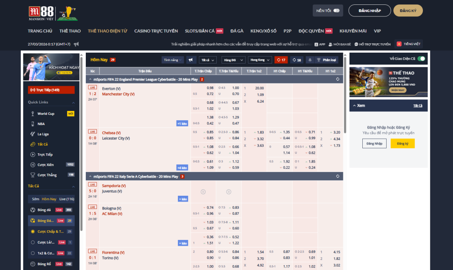Open the Hong Kong odds format dropdown
This screenshot has height=270, width=453.
(x=260, y=60)
